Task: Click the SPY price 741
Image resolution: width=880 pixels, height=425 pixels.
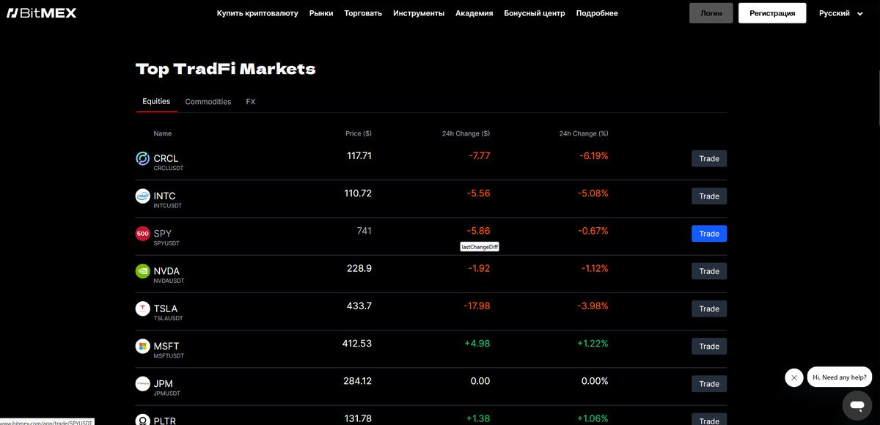Action: point(364,231)
